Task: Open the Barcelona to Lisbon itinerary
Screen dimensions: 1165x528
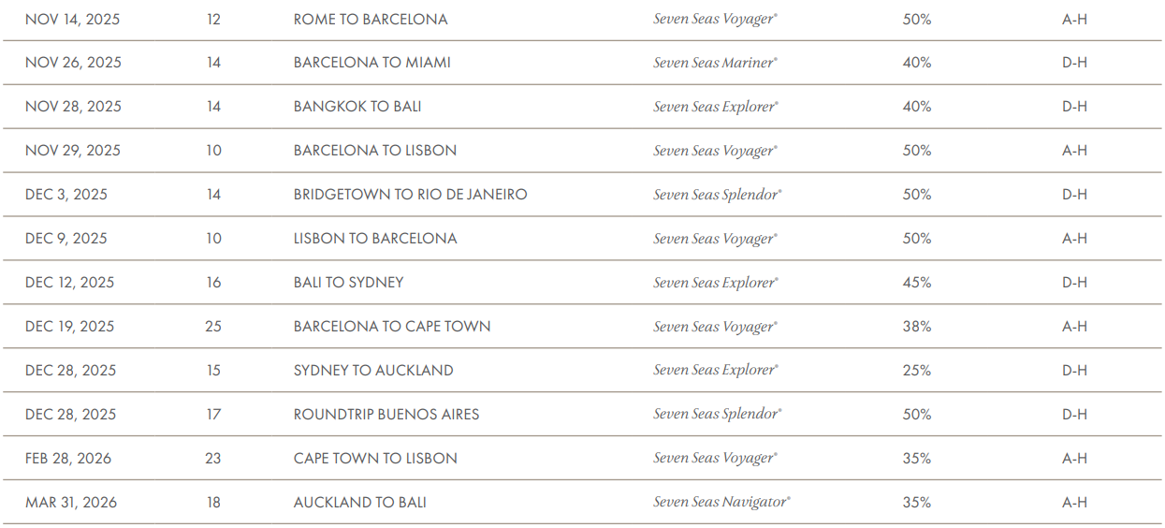Action: [375, 151]
